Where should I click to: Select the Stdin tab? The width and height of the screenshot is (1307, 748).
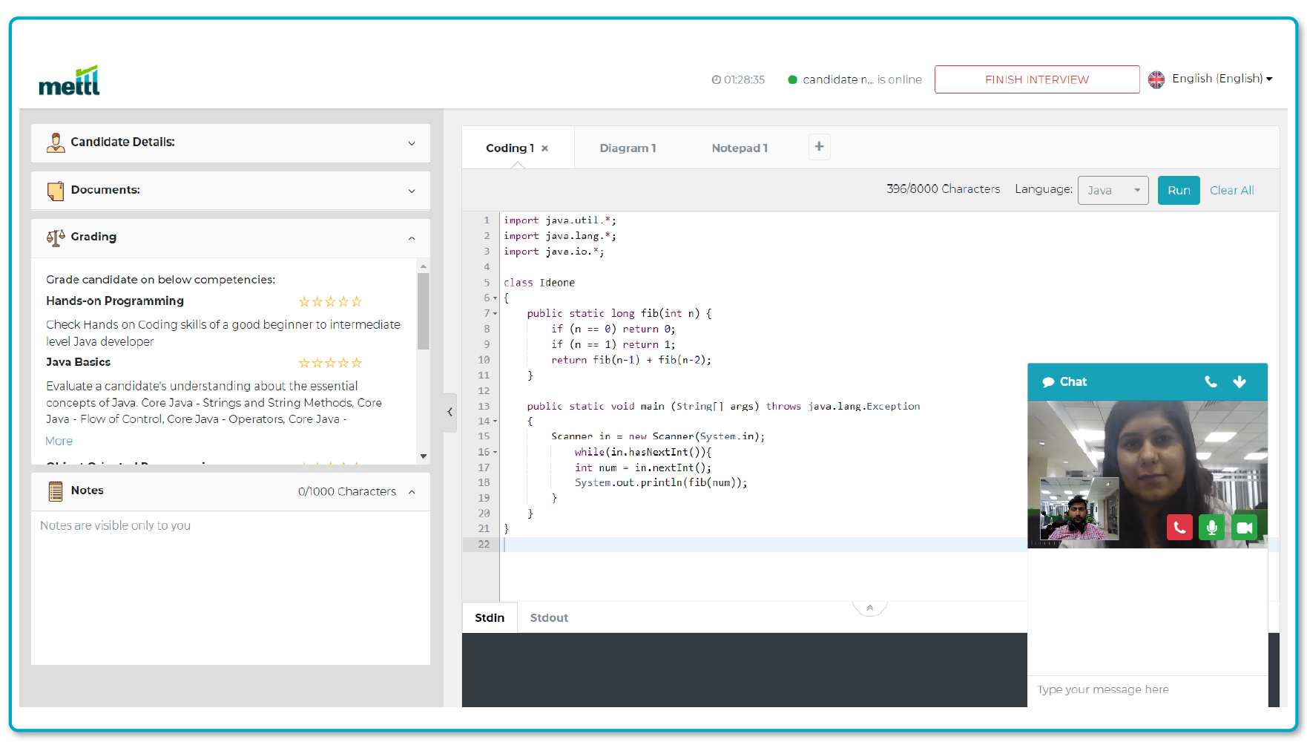click(490, 618)
